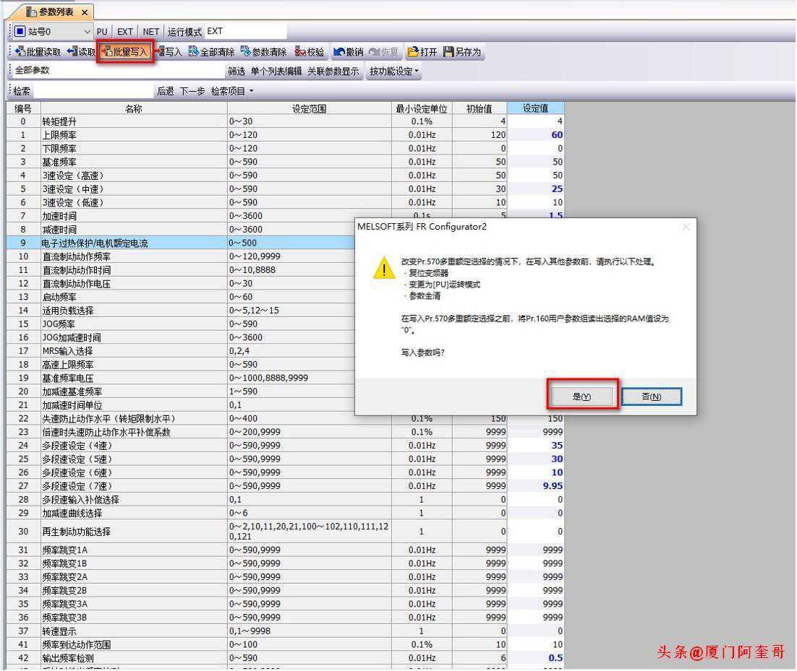This screenshot has height=671, width=797.
Task: Click the 检索 search input field
Action: point(93,91)
